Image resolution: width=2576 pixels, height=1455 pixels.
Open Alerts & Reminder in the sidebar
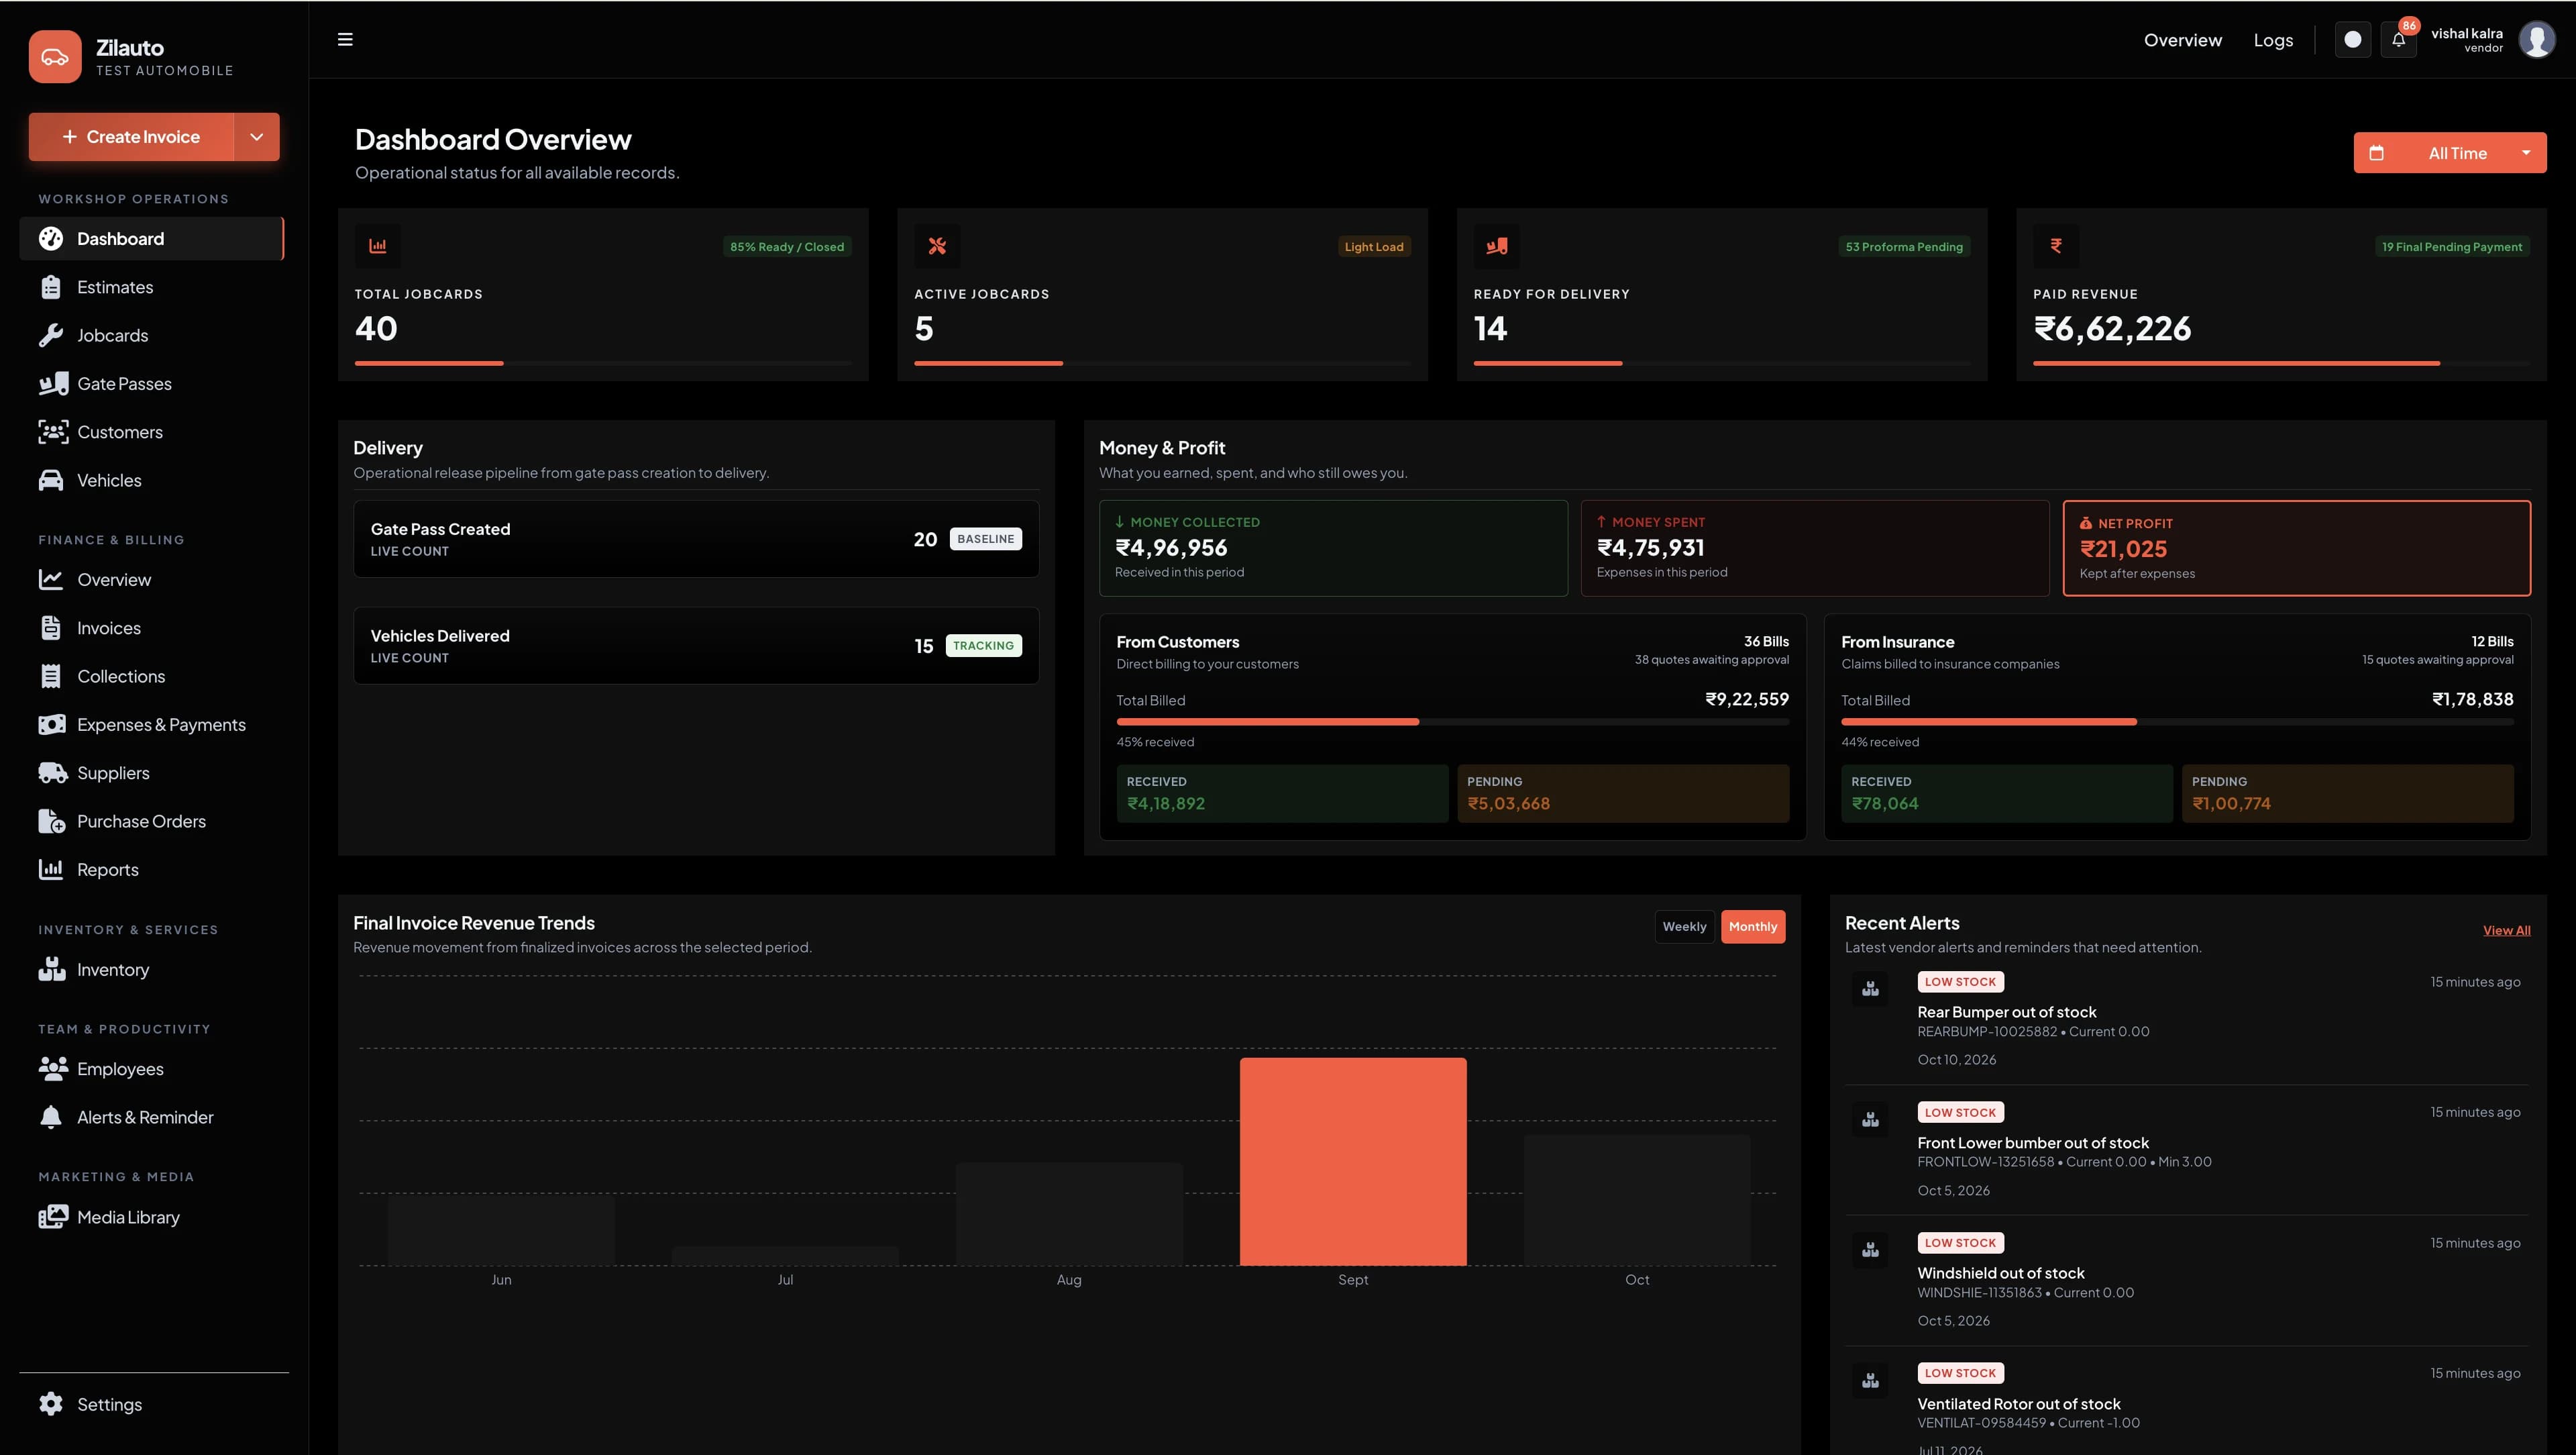pyautogui.click(x=152, y=1117)
